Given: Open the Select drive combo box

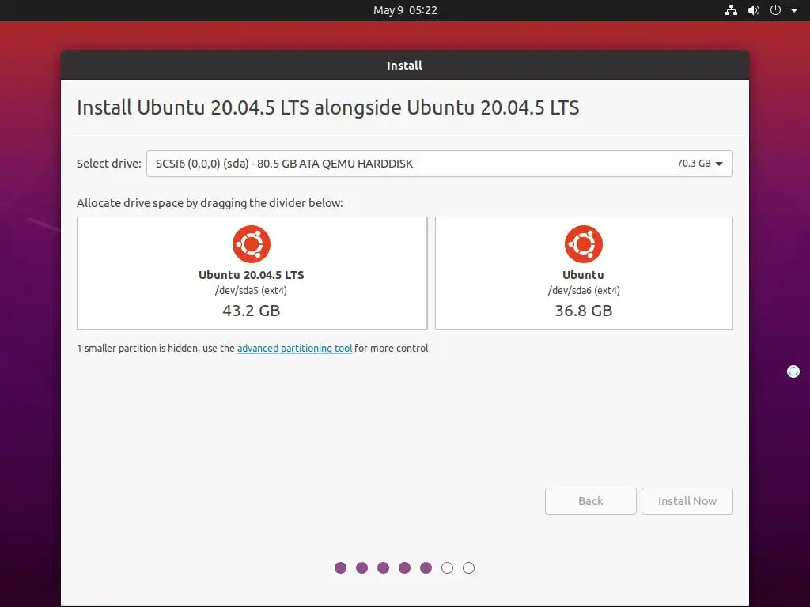Looking at the screenshot, I should click(440, 164).
